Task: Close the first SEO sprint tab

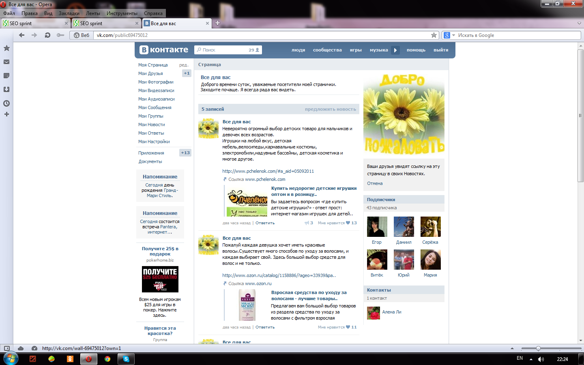Action: (67, 24)
